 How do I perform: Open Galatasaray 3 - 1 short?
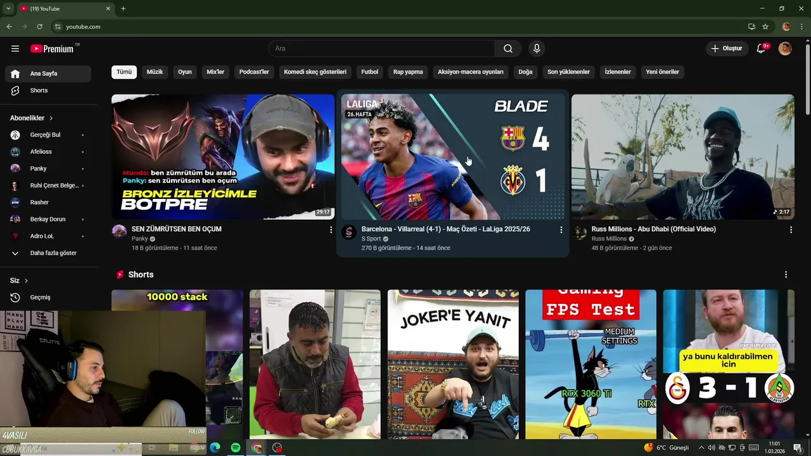point(729,364)
